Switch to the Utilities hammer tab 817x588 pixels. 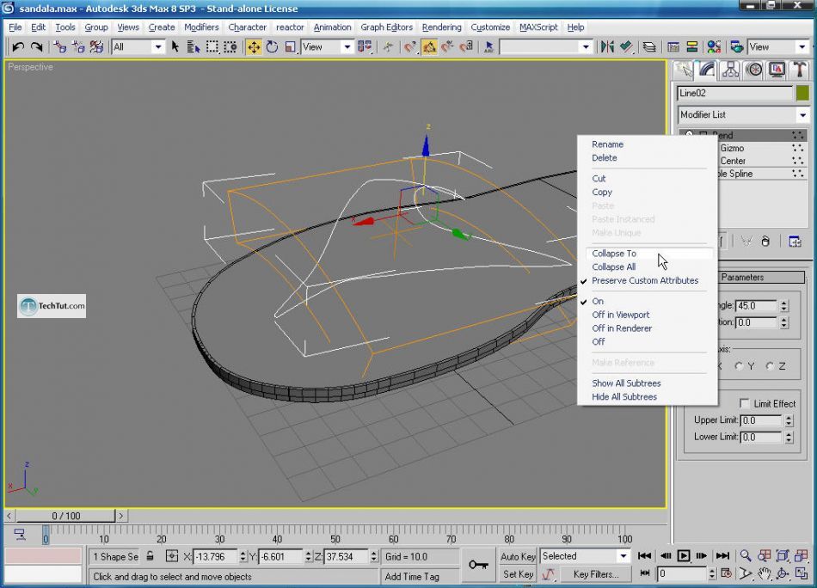[x=800, y=70]
